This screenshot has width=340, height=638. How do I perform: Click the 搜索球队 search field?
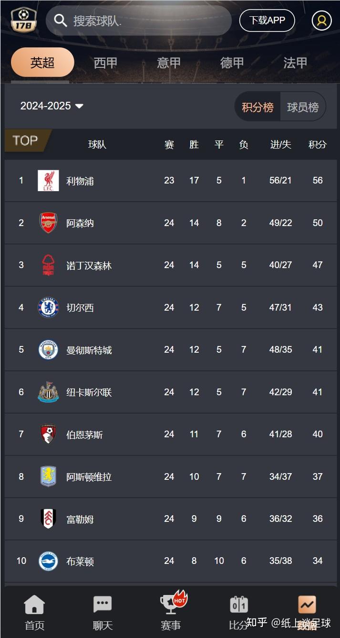143,21
